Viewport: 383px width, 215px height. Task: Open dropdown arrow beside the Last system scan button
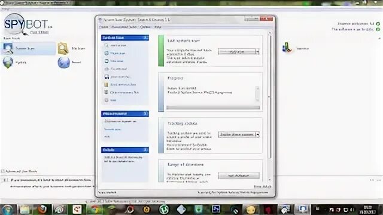click(x=257, y=51)
